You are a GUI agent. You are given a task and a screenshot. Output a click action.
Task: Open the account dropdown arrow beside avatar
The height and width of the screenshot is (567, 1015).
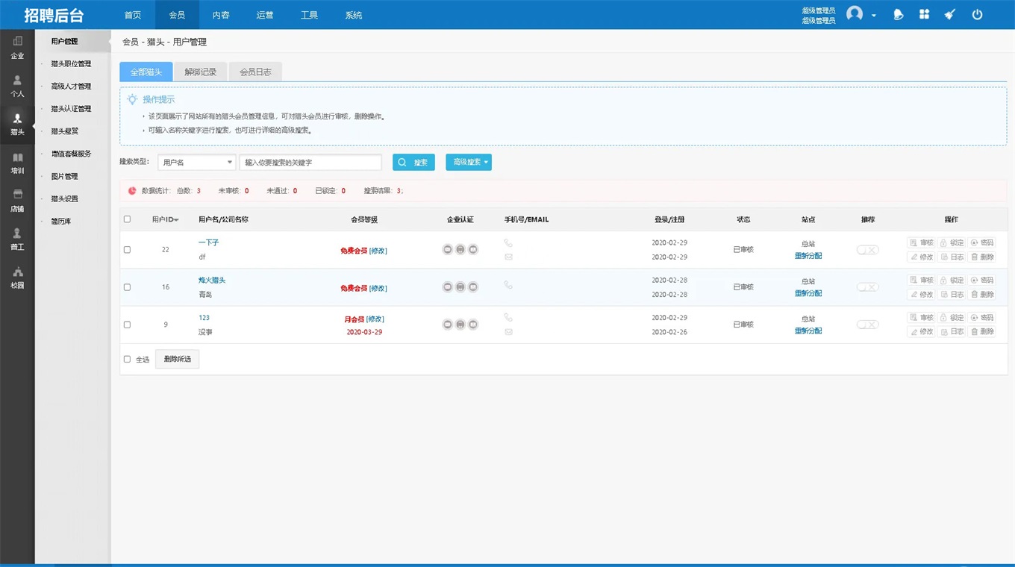pyautogui.click(x=873, y=15)
